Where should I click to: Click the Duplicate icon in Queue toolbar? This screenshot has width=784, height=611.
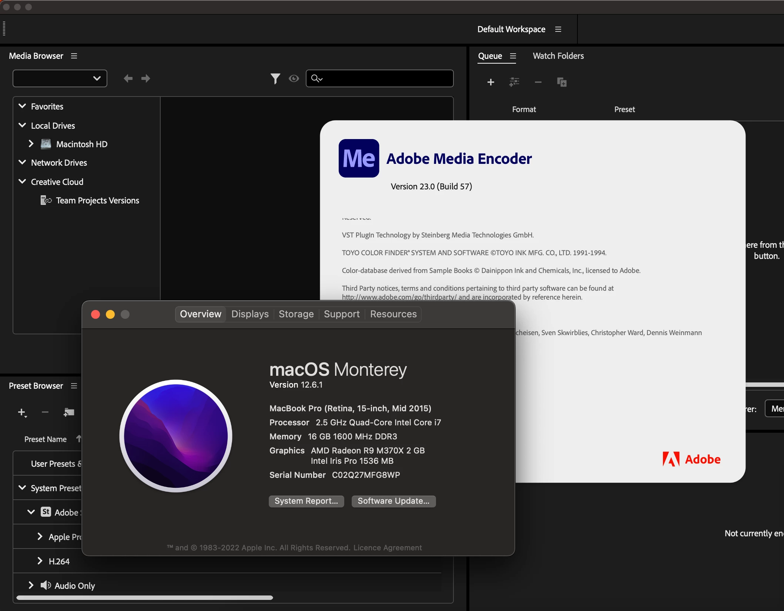pyautogui.click(x=562, y=82)
